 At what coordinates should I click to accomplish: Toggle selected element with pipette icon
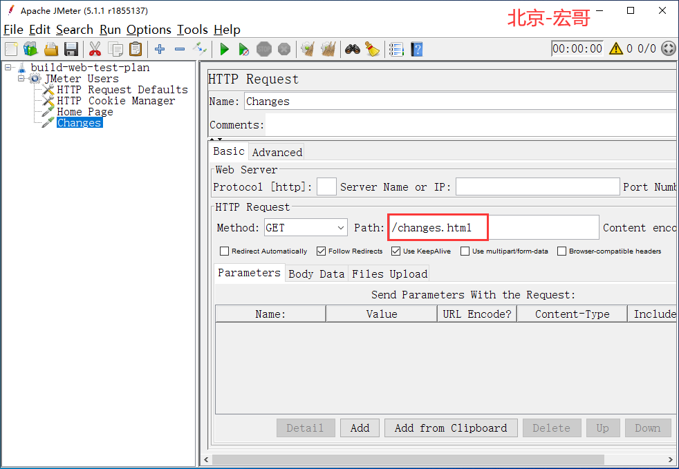click(200, 49)
